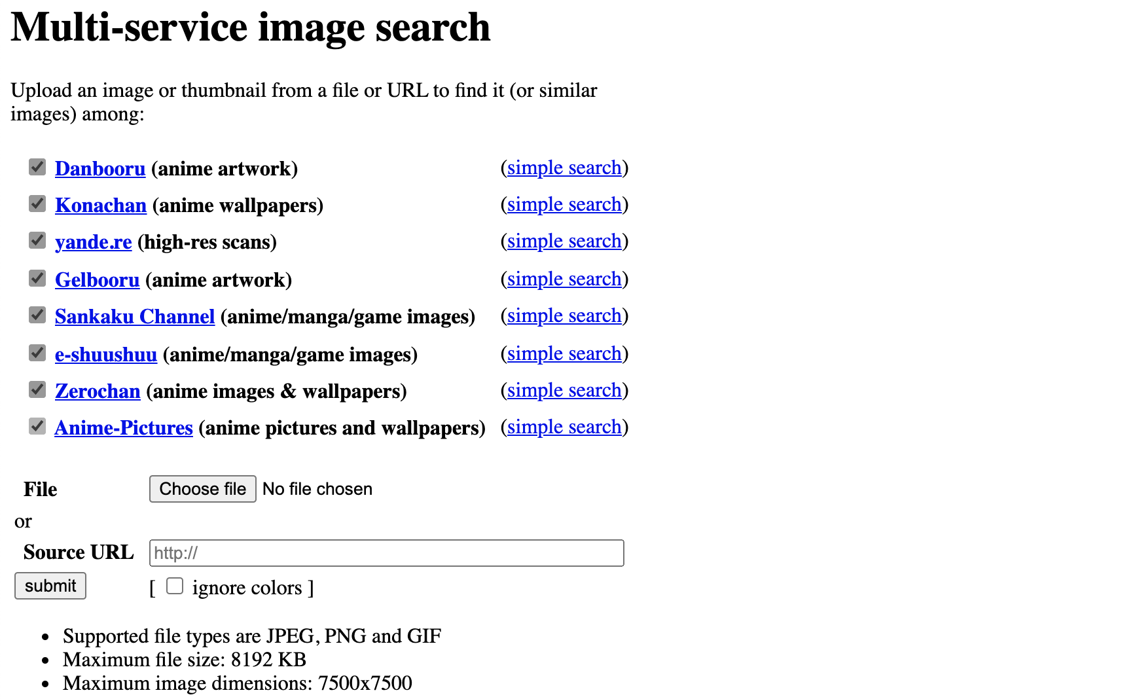Image resolution: width=1135 pixels, height=699 pixels.
Task: Focus the Source URL input field
Action: click(x=386, y=553)
